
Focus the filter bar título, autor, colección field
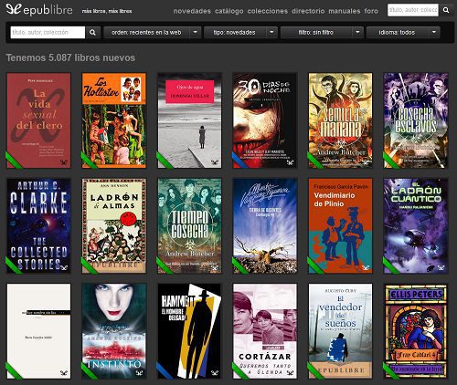48,32
